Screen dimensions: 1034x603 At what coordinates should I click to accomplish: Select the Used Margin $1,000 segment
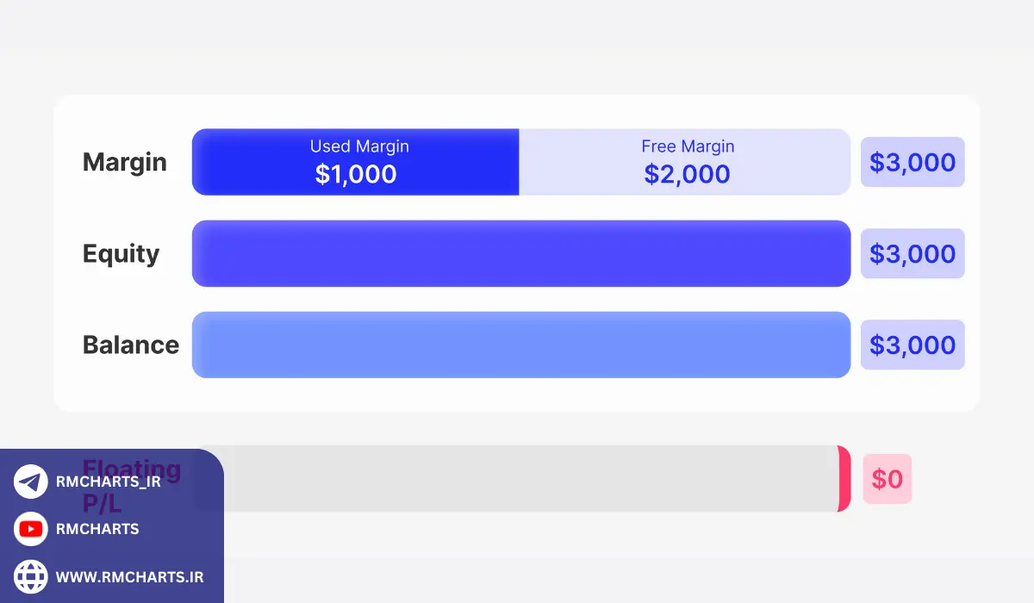point(355,162)
